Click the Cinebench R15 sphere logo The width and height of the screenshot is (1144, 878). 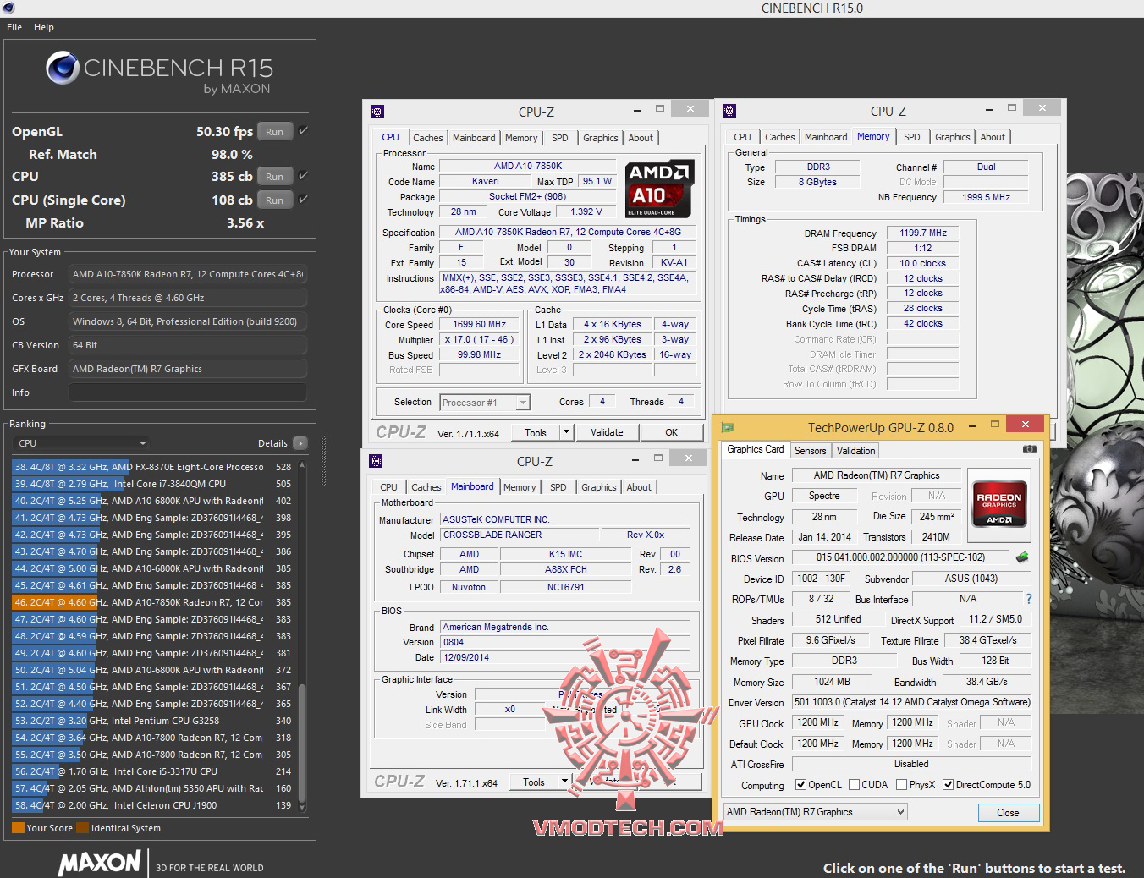(62, 68)
